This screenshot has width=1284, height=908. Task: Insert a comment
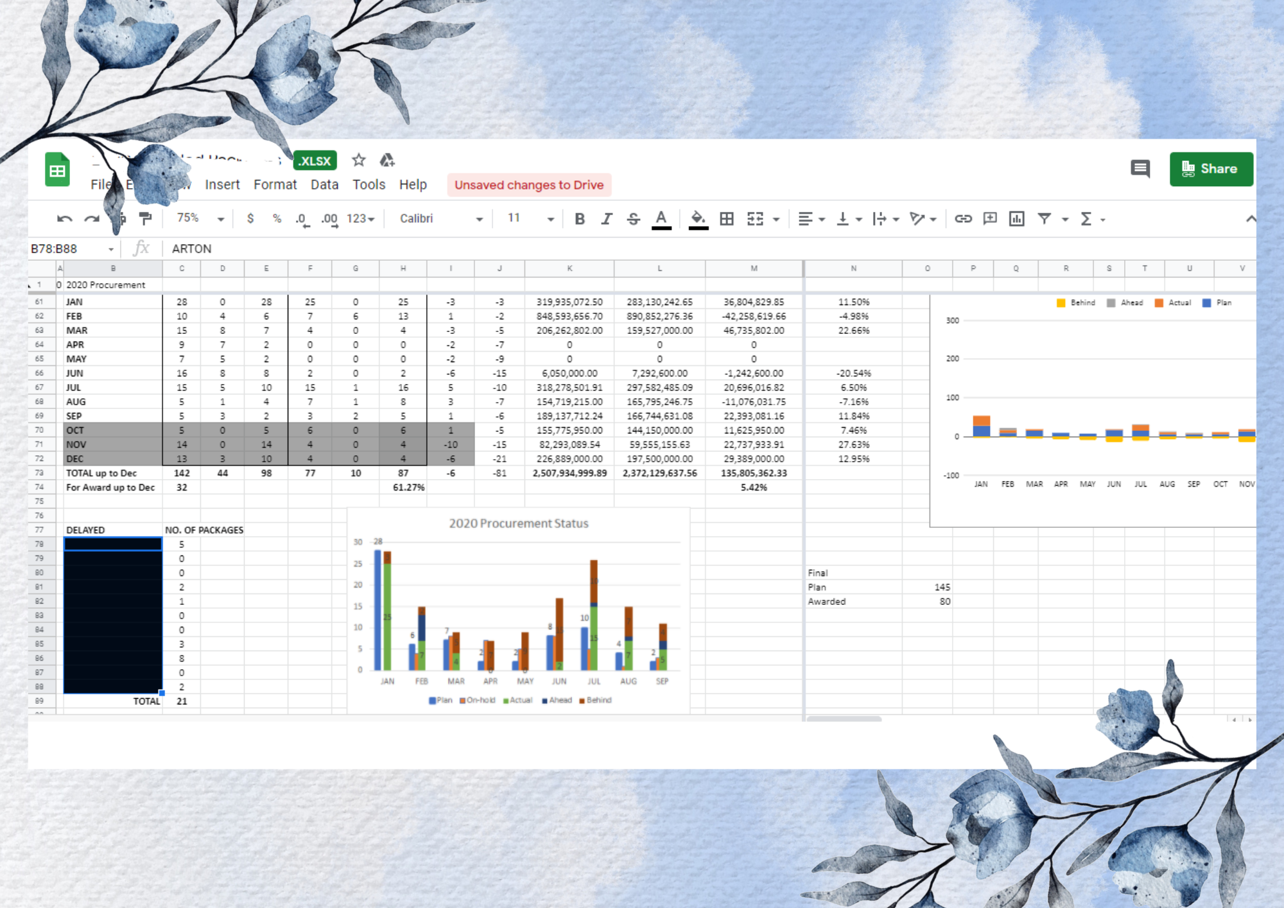(990, 218)
